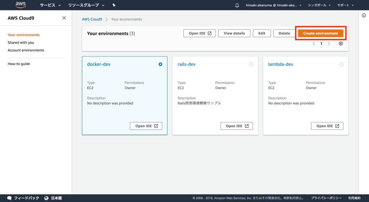
Task: Open the info panel icon at right edge
Action: (364, 15)
